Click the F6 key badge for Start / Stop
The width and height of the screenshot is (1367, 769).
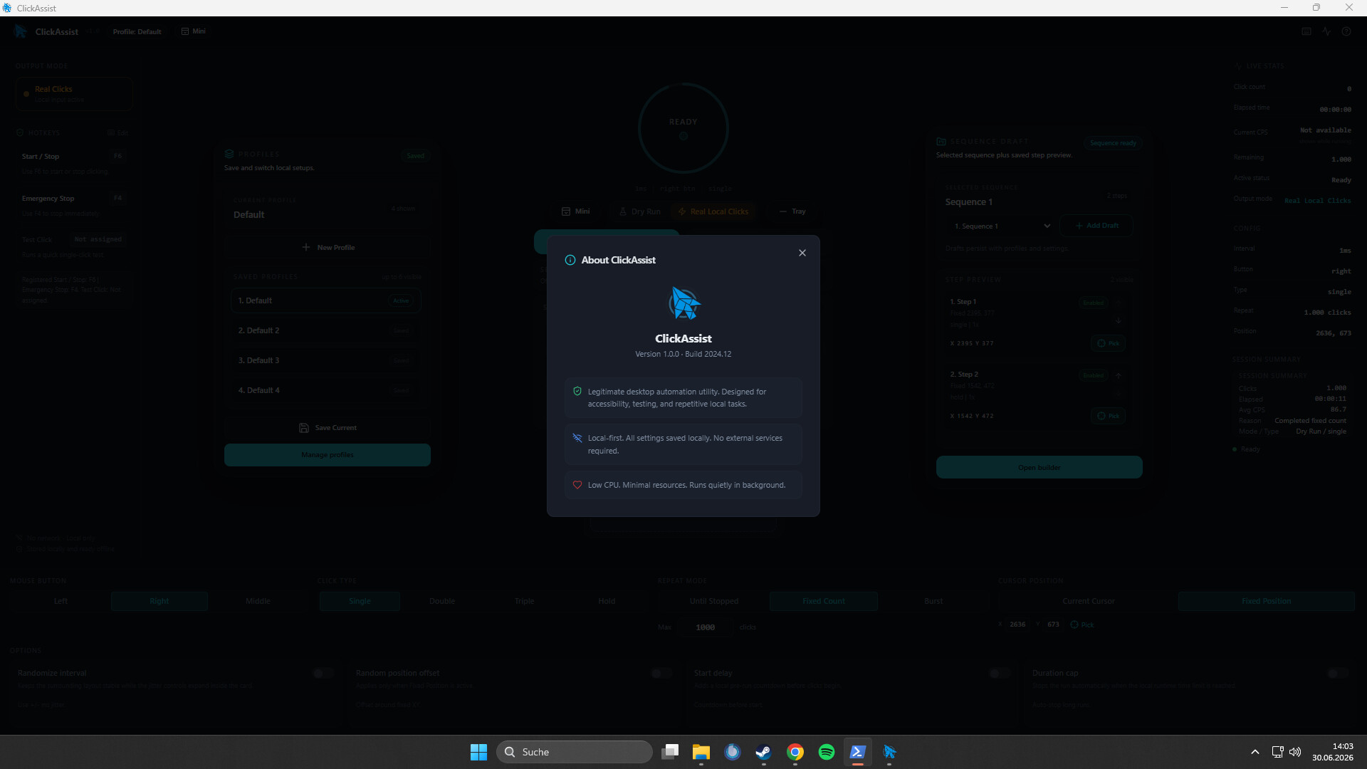(x=118, y=156)
